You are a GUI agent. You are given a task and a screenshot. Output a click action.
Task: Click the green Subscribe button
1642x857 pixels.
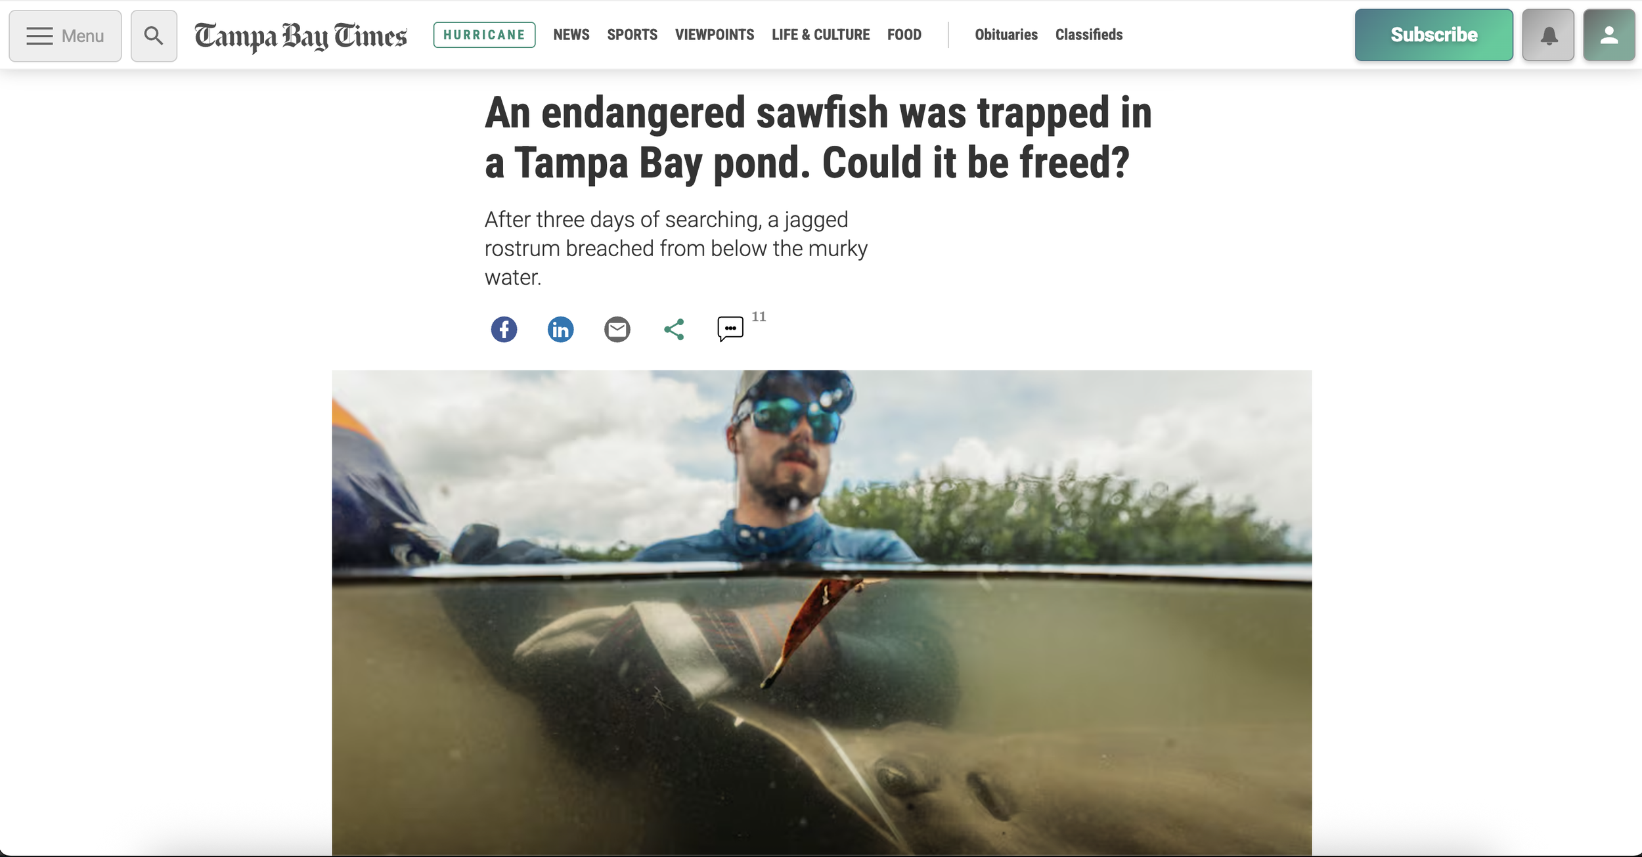(1434, 35)
